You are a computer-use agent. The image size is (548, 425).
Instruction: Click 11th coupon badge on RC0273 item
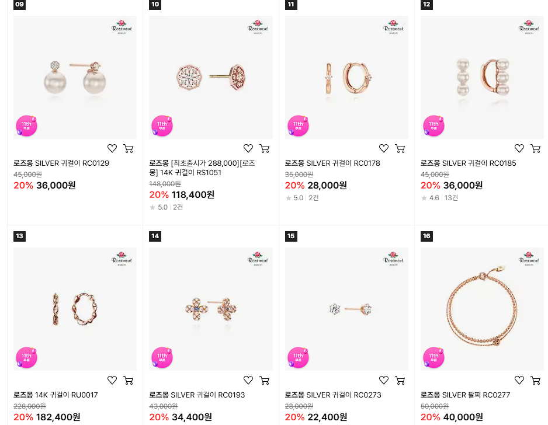[298, 358]
